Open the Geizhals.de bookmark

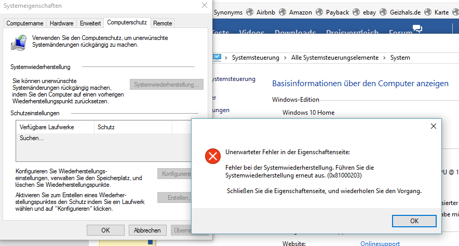coord(405,12)
